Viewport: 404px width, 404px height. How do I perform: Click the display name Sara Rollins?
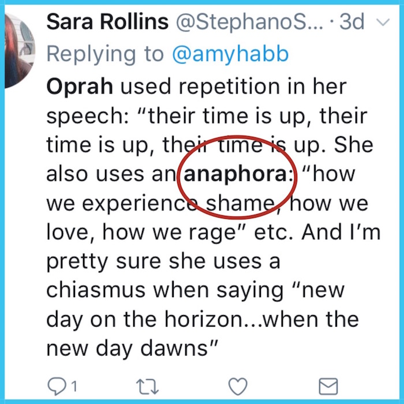(108, 22)
